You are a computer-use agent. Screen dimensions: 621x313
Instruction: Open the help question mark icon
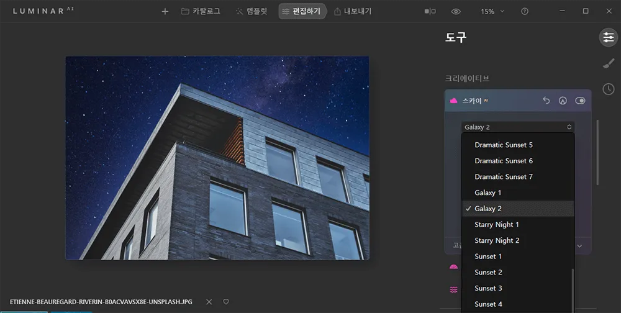(525, 12)
